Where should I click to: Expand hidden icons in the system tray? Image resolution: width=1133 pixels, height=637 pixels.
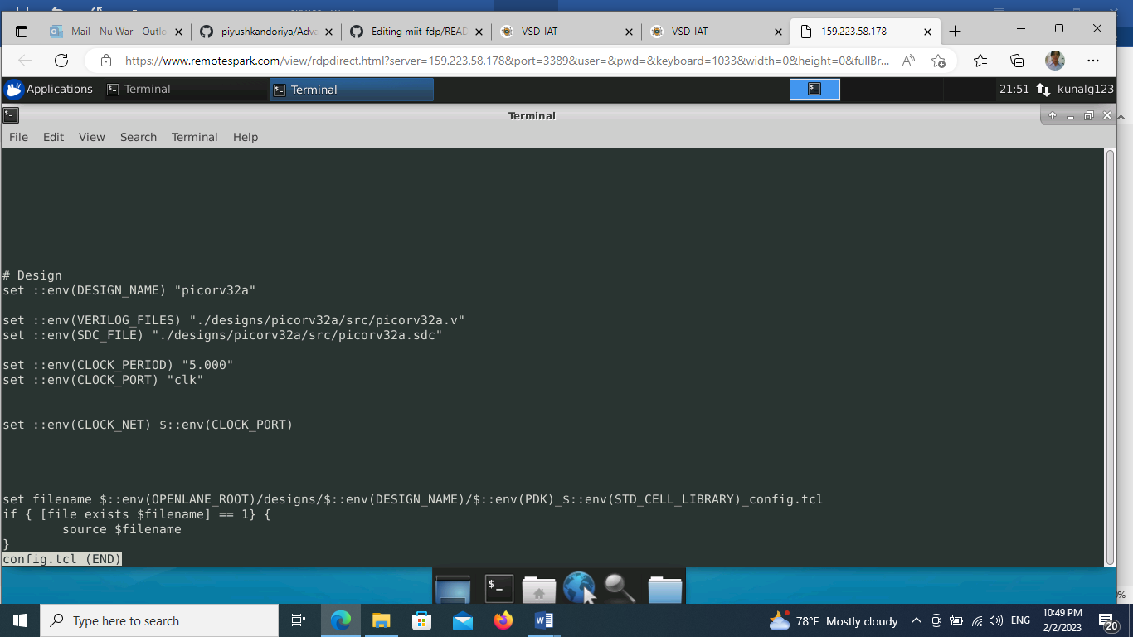click(x=917, y=620)
